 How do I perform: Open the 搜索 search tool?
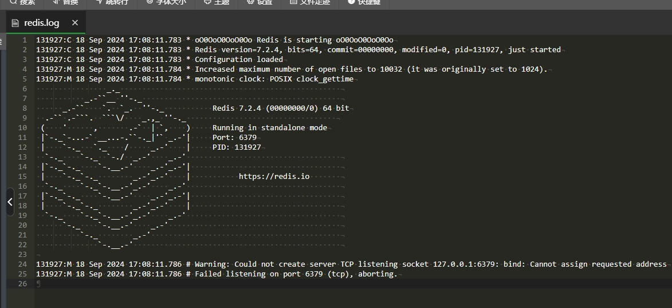point(22,2)
